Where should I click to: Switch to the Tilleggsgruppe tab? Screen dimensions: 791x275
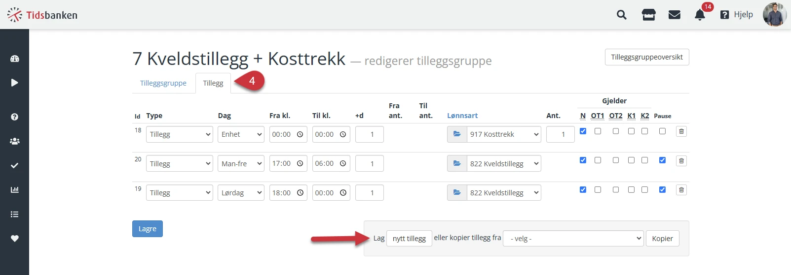[x=163, y=83]
